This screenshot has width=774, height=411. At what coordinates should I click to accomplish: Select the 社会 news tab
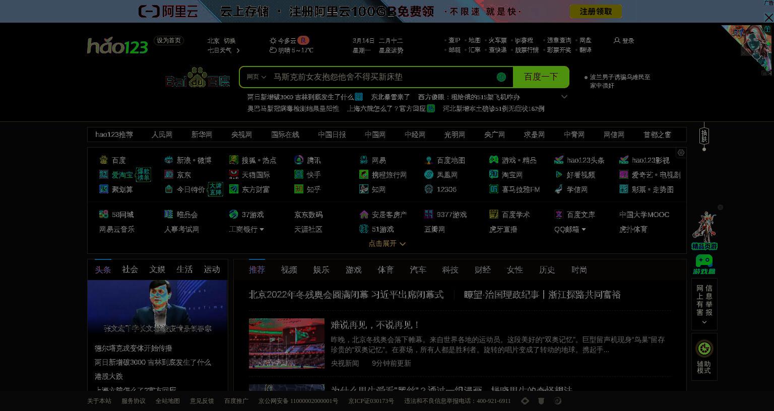[x=130, y=269]
